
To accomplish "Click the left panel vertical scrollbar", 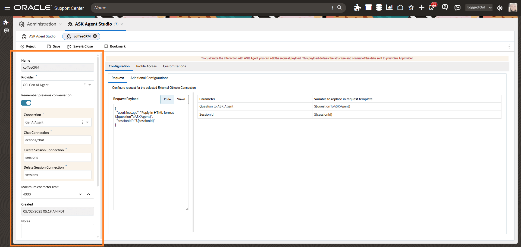I will pos(98,121).
